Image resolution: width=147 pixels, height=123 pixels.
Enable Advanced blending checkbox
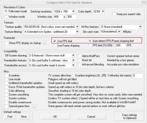click(79, 64)
